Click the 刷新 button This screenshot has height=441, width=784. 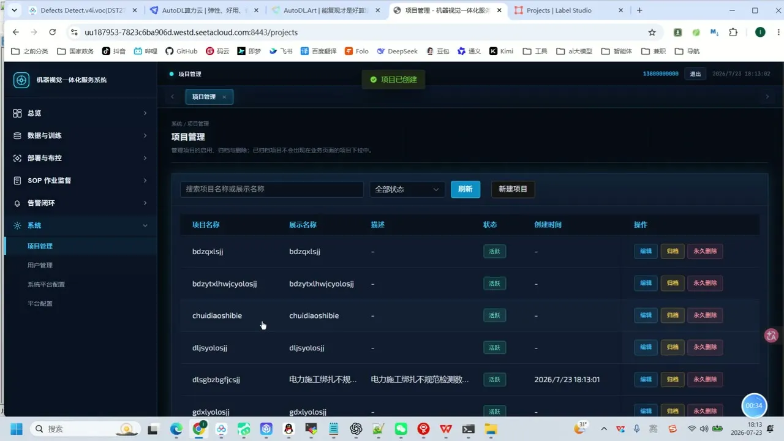(466, 189)
